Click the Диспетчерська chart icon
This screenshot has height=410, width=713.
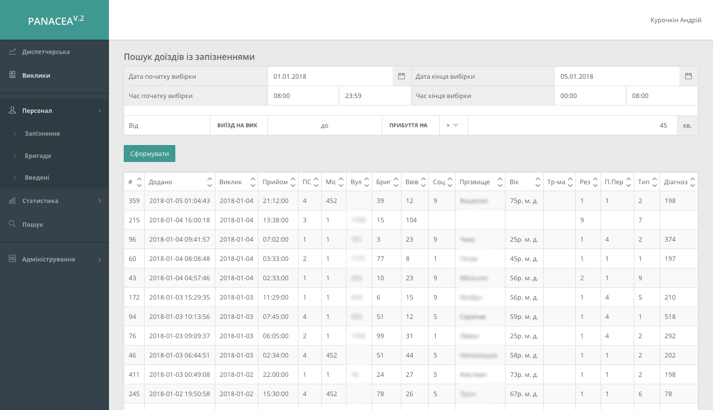12,51
